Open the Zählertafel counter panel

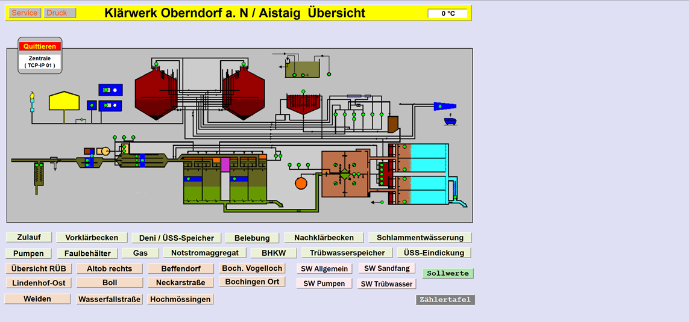[x=445, y=300]
